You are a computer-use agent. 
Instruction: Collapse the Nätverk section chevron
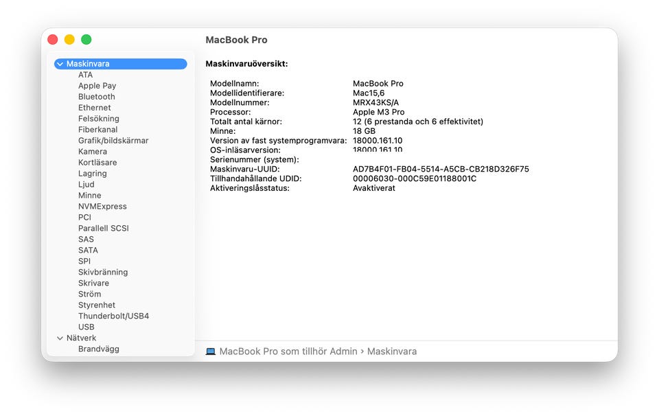[x=60, y=338]
